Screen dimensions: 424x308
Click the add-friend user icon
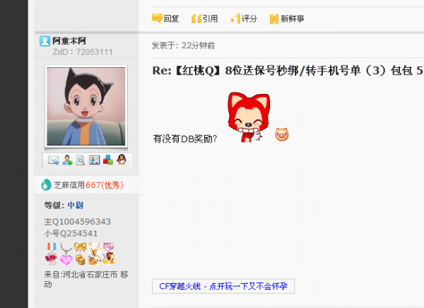click(67, 160)
